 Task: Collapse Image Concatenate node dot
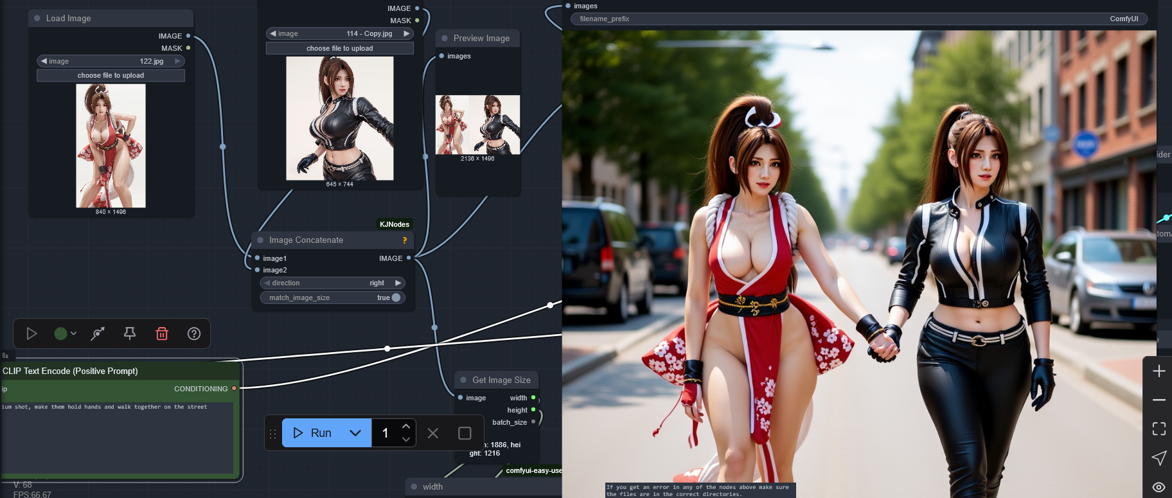[260, 240]
